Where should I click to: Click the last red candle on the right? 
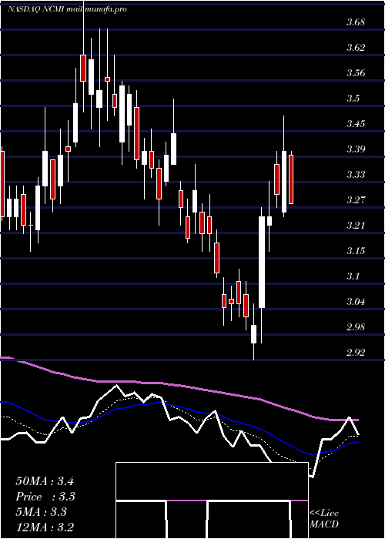tap(291, 179)
